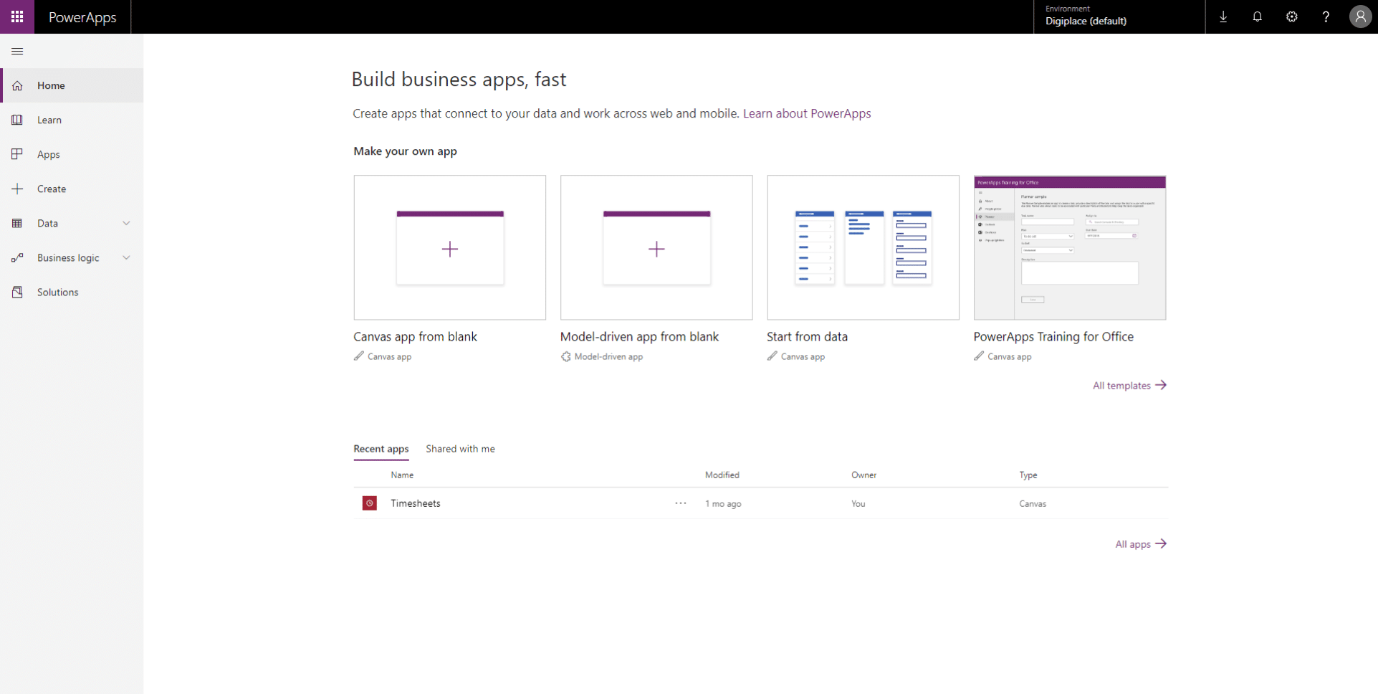
Task: Go to Home in the sidebar
Action: point(72,85)
